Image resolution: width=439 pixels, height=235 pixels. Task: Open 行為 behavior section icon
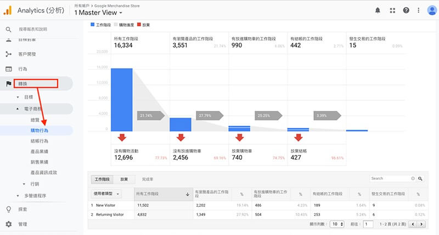click(9, 69)
